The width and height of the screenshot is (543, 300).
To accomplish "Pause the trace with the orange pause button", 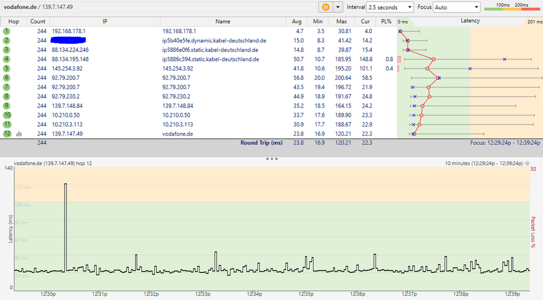I will [326, 7].
